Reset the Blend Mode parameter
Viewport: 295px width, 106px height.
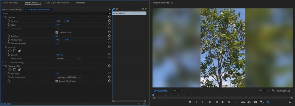[x=109, y=58]
